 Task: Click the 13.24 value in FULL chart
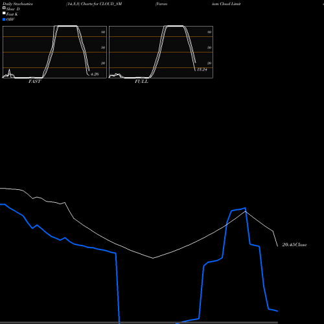click(x=202, y=69)
